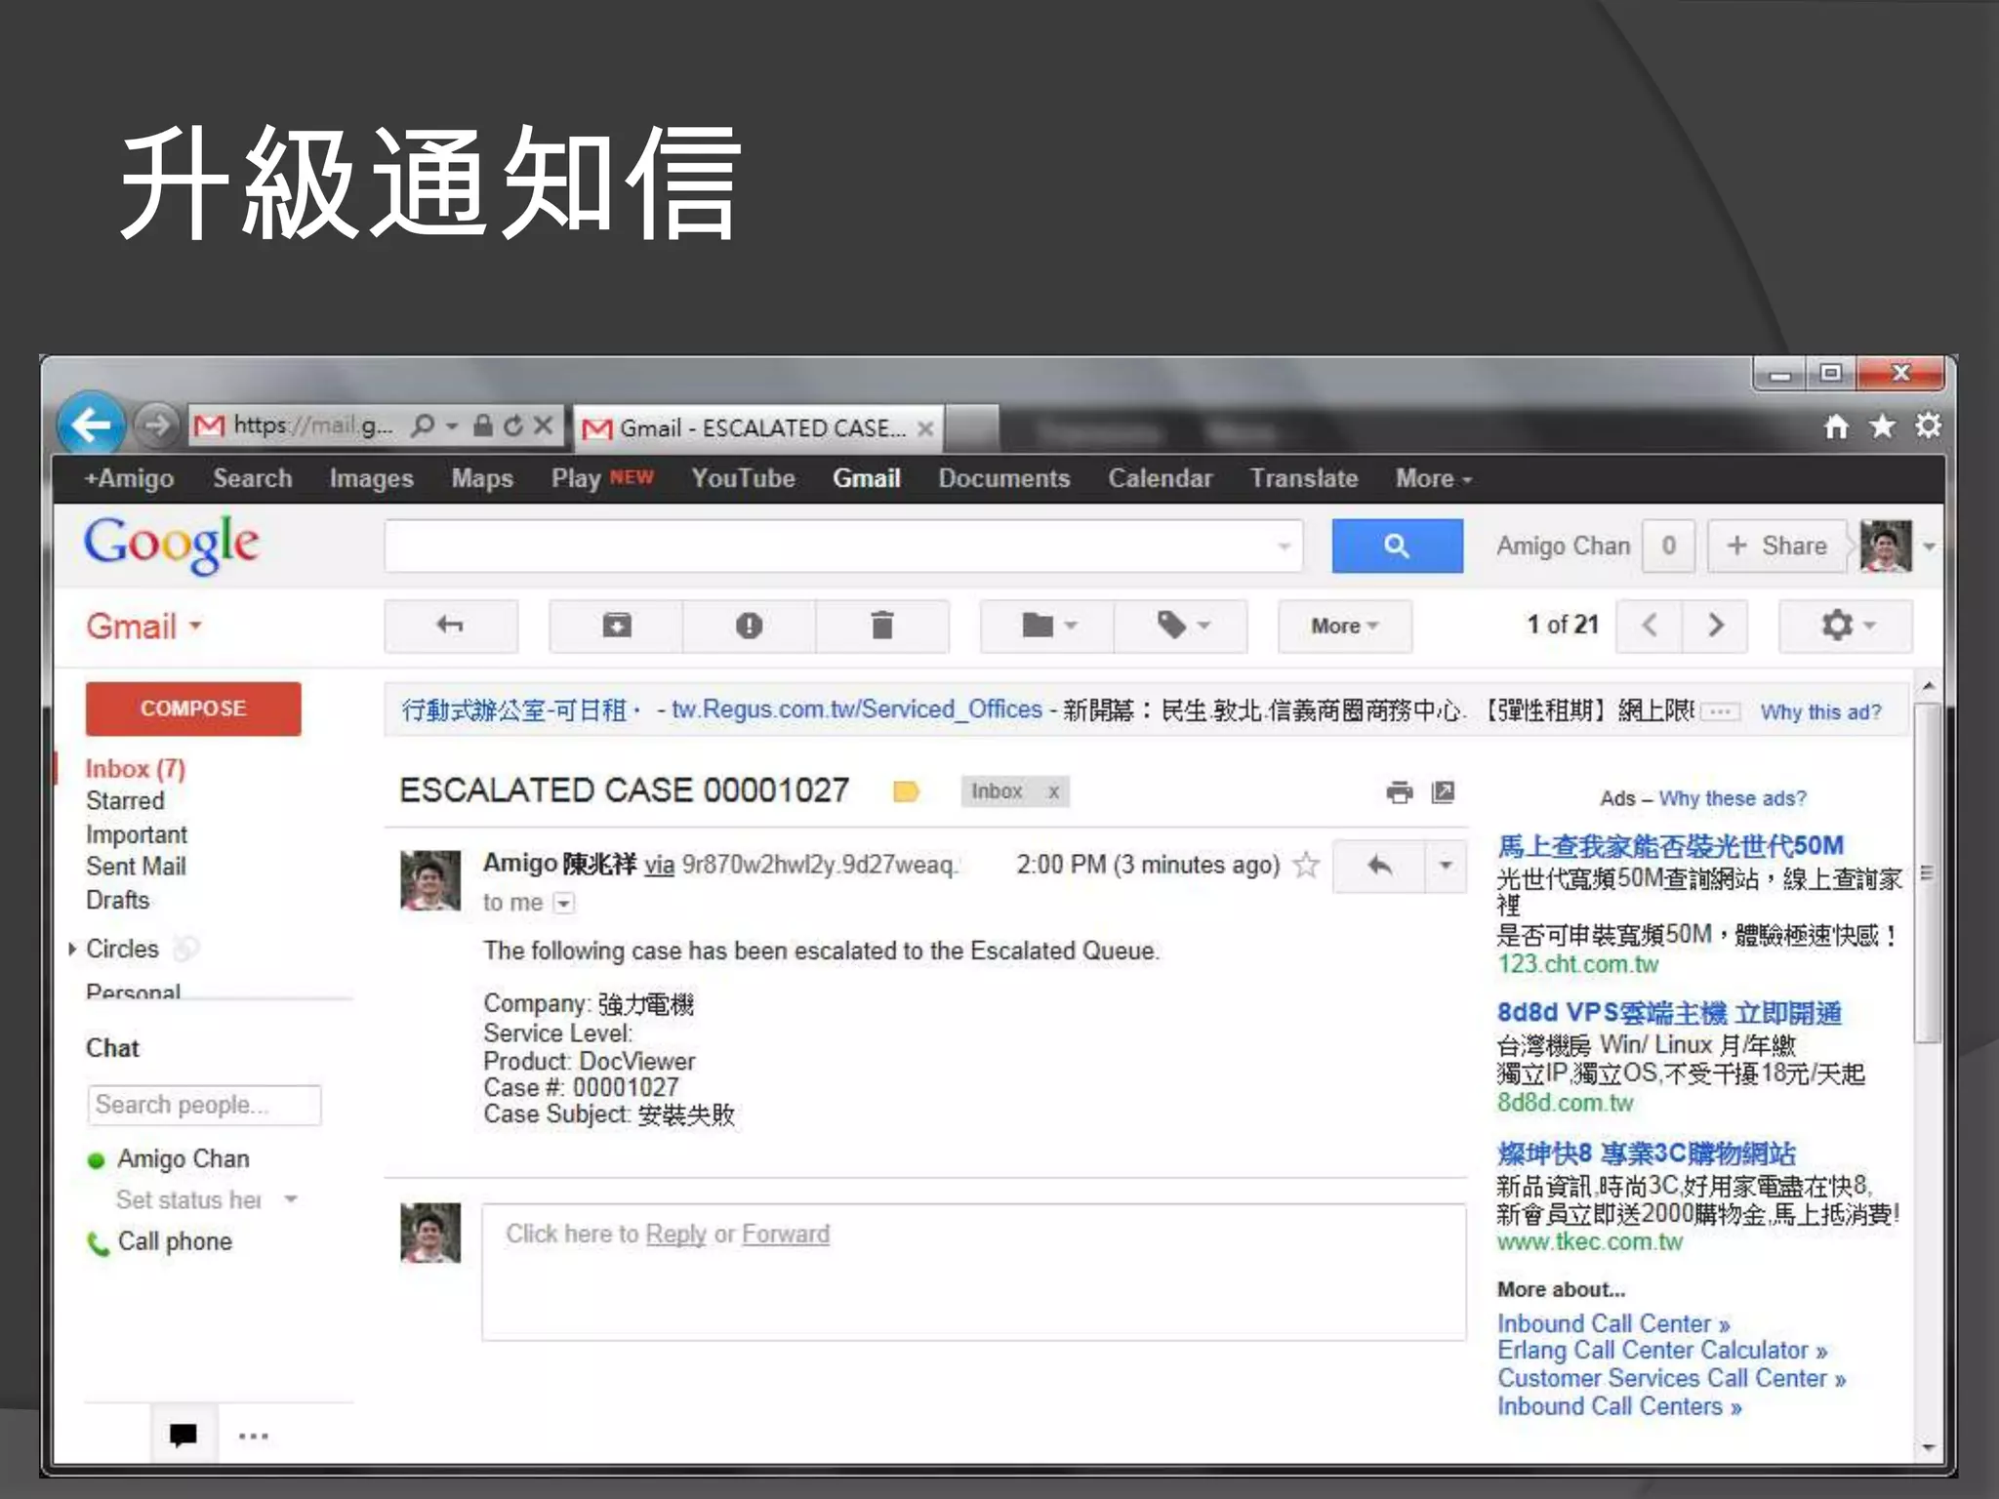Go to the older message arrow

[x=1715, y=626]
